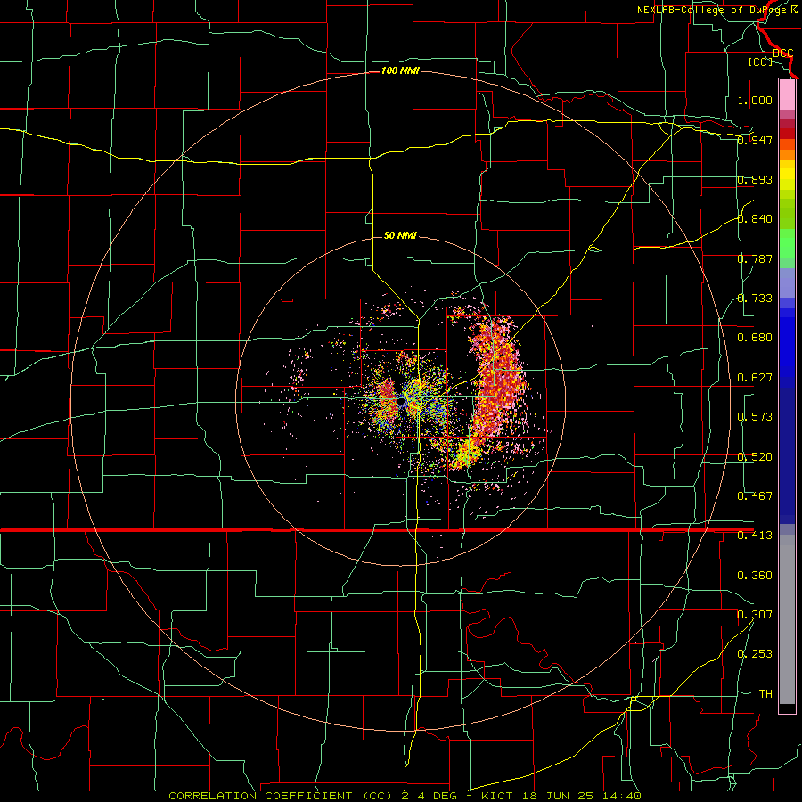Image resolution: width=802 pixels, height=802 pixels.
Task: Select the 0.360 scale value
Action: point(755,576)
